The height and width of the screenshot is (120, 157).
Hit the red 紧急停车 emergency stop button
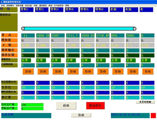(x=95, y=106)
